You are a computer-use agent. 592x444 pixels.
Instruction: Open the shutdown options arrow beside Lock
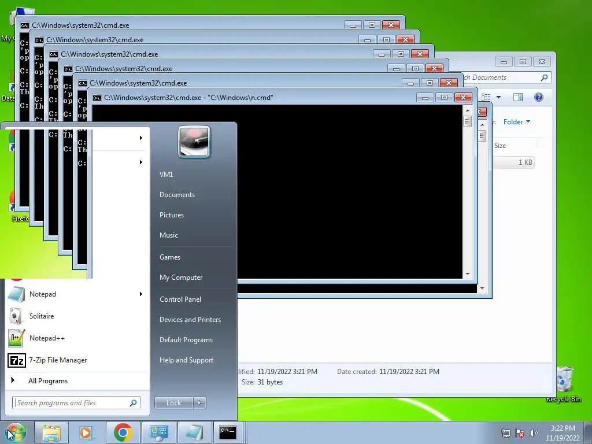pos(199,403)
